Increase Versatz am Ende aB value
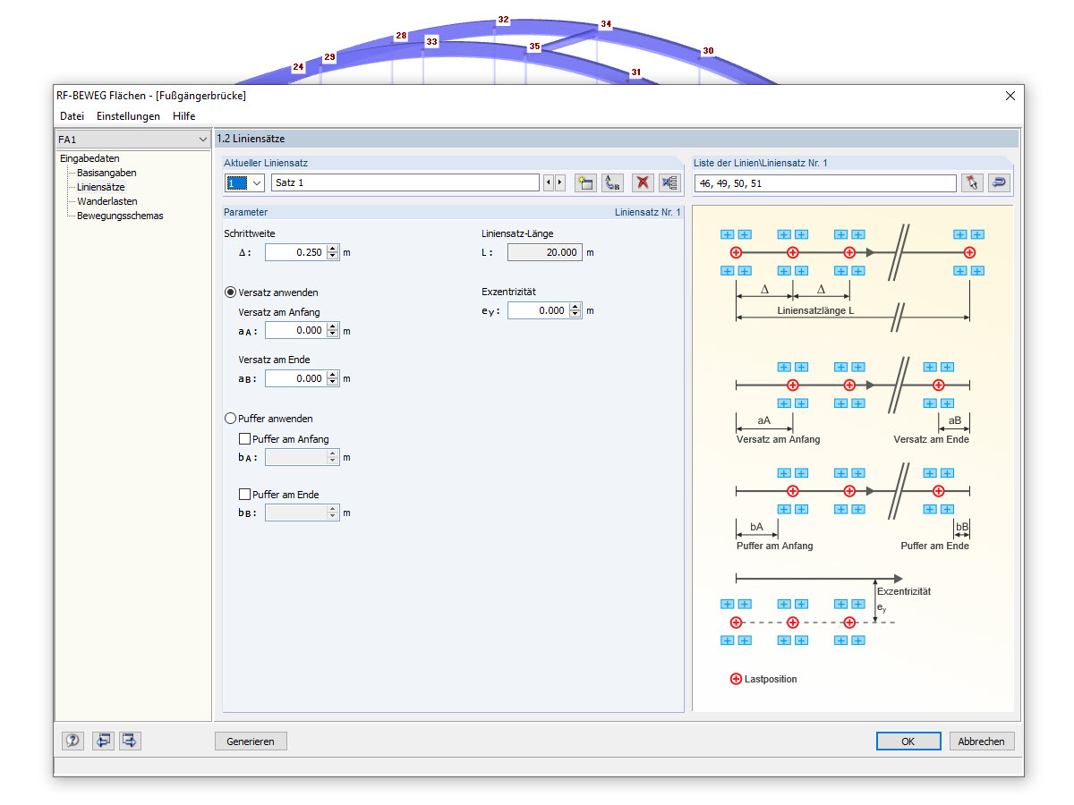Screen dimensions: 1074x805 (x=333, y=374)
